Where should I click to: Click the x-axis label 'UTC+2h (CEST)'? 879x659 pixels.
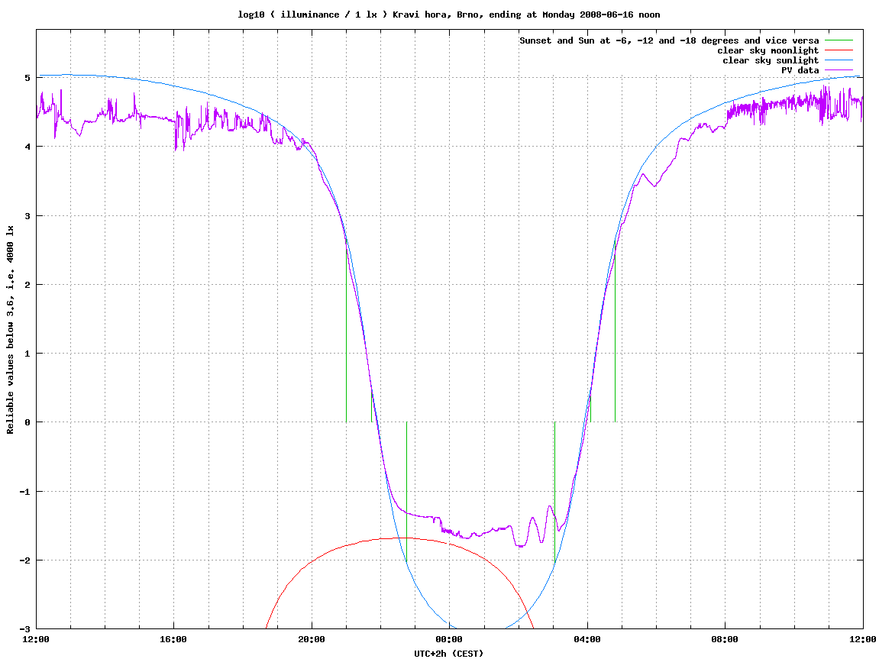pos(448,654)
